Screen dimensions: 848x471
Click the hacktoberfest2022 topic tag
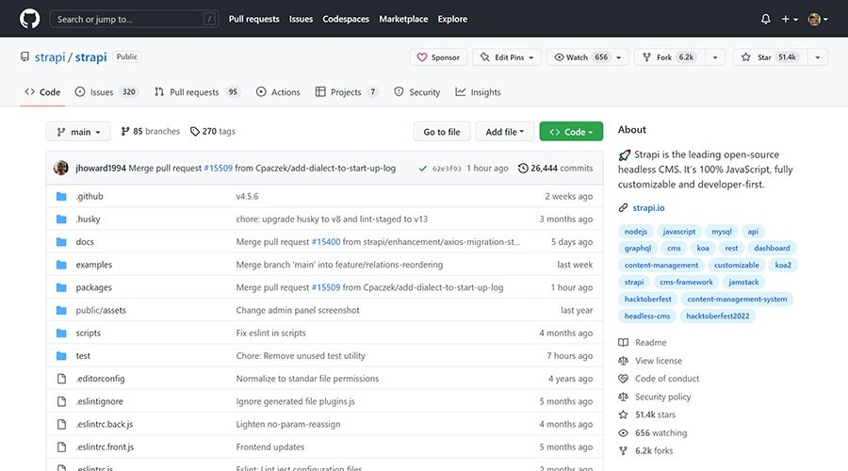pos(718,316)
